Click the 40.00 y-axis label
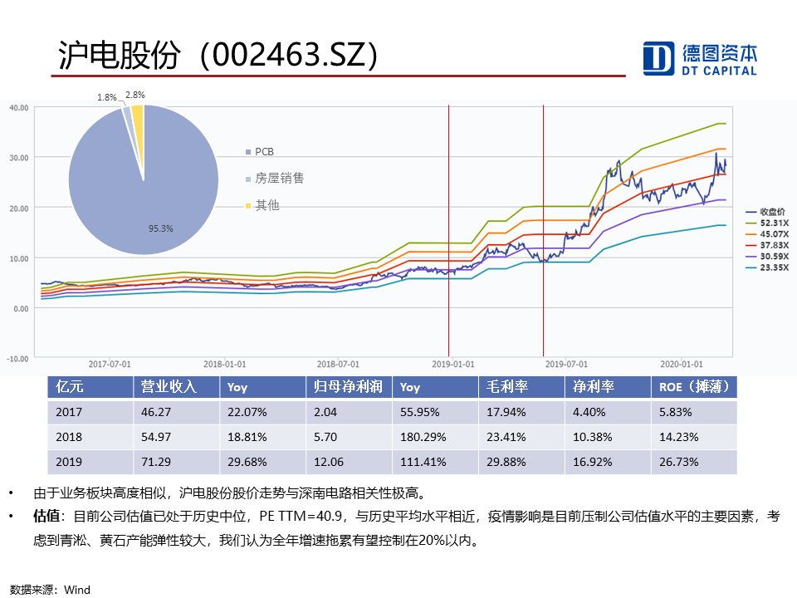This screenshot has width=797, height=598. pos(19,108)
